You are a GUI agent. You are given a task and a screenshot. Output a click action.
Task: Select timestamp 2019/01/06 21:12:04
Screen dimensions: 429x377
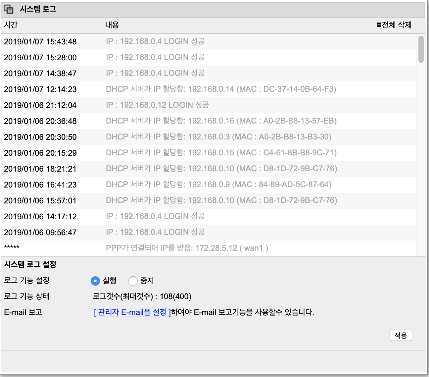click(x=40, y=105)
